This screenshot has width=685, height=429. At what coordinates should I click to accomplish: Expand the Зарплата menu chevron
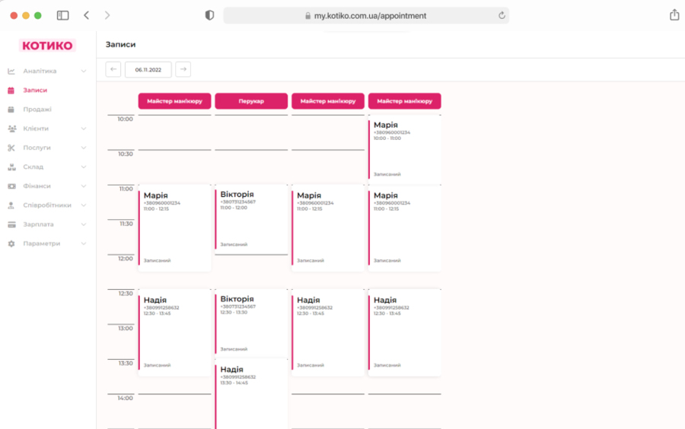coord(84,224)
